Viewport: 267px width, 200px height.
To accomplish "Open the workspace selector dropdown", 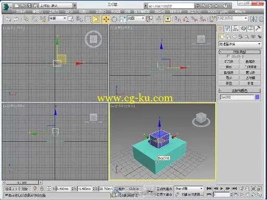I will coord(55,6).
